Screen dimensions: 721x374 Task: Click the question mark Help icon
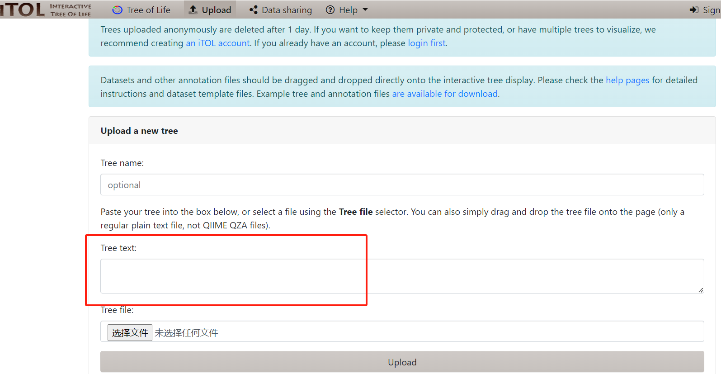pos(330,10)
